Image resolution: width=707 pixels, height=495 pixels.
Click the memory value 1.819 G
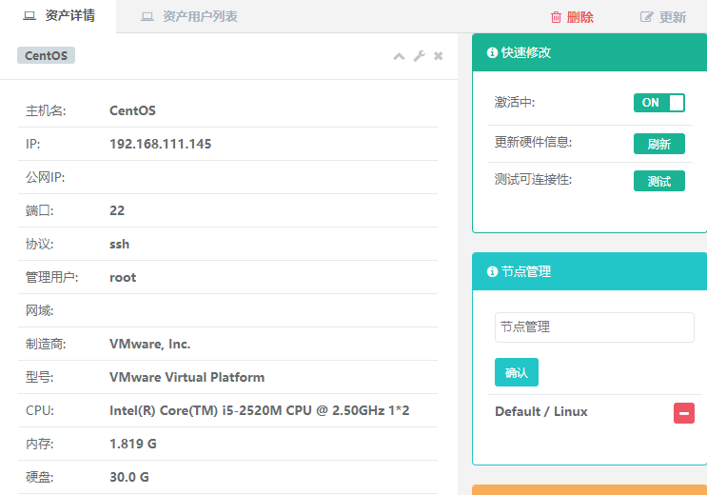point(133,444)
